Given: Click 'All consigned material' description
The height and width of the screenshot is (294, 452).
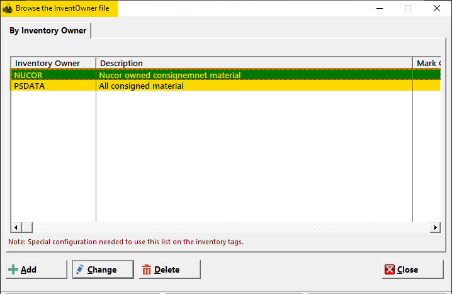Looking at the screenshot, I should [x=141, y=86].
